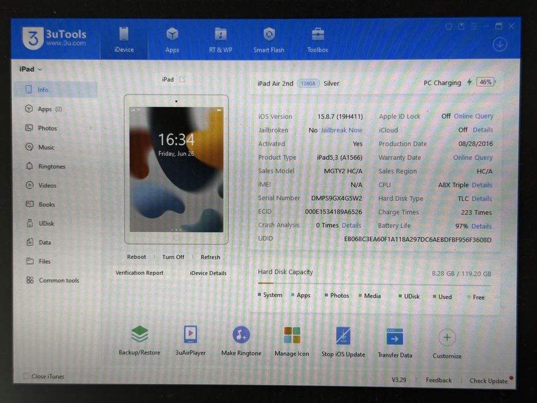Expand the iPad device dropdown
Screen dimensions: 537x403
pos(31,69)
